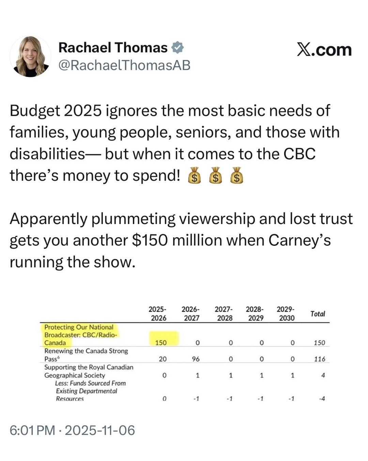Screen dimensions: 368x461
Task: Click the last money bag emoji
Action: pyautogui.click(x=236, y=176)
